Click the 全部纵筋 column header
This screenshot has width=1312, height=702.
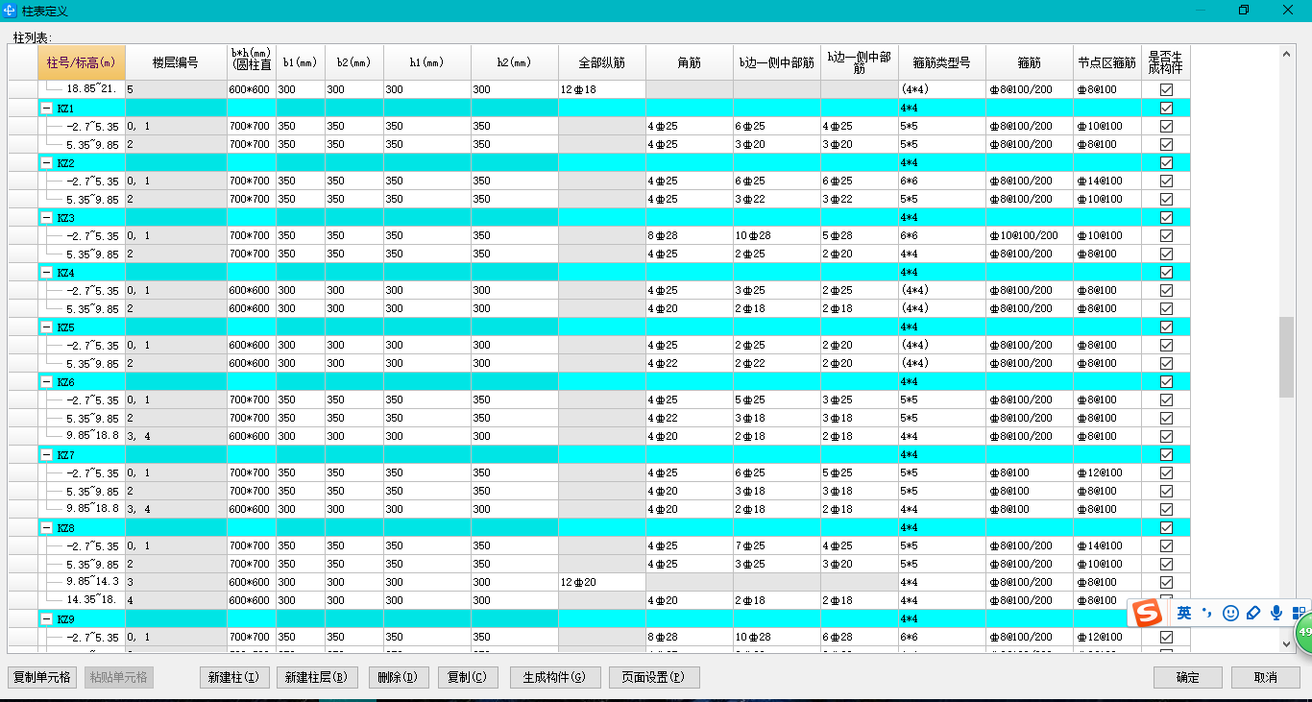coord(602,62)
